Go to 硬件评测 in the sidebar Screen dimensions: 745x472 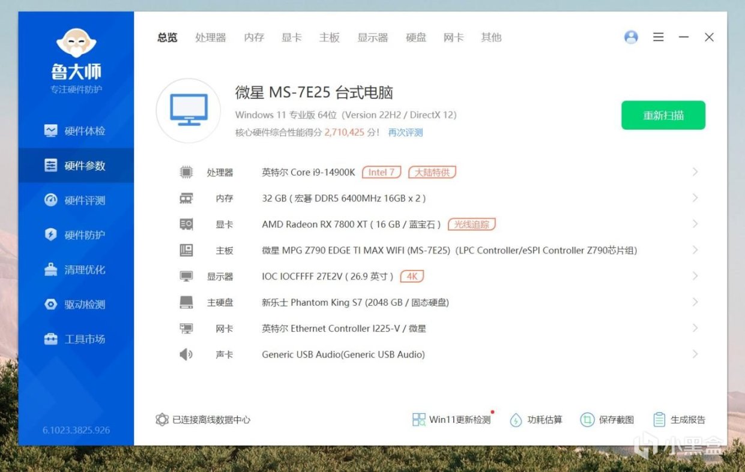click(x=76, y=200)
